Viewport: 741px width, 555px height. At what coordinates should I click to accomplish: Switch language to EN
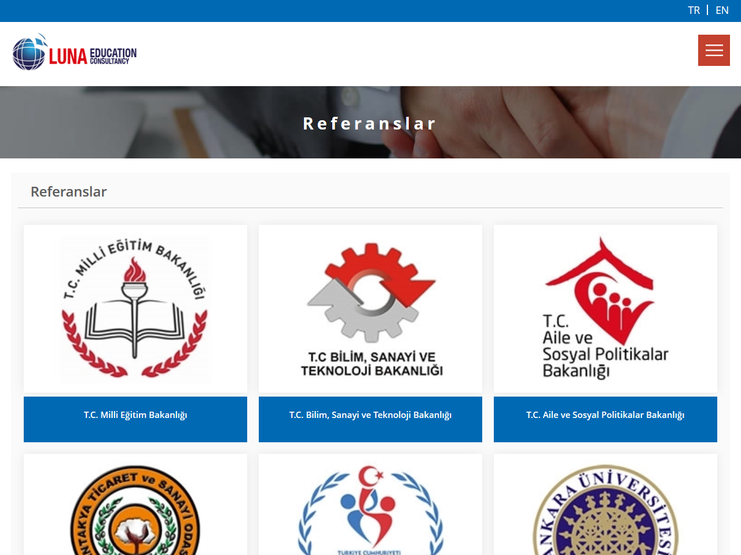722,10
